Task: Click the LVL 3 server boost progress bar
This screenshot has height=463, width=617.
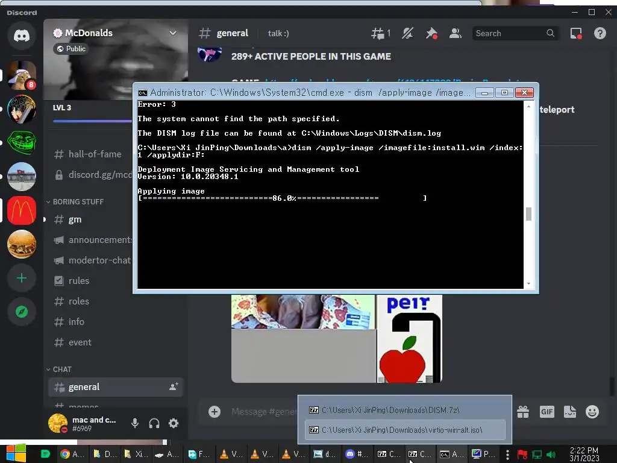Action: click(x=92, y=121)
